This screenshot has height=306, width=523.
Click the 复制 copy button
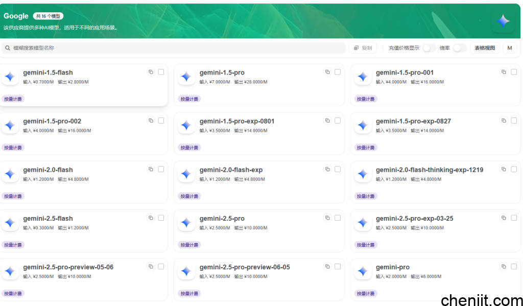363,48
